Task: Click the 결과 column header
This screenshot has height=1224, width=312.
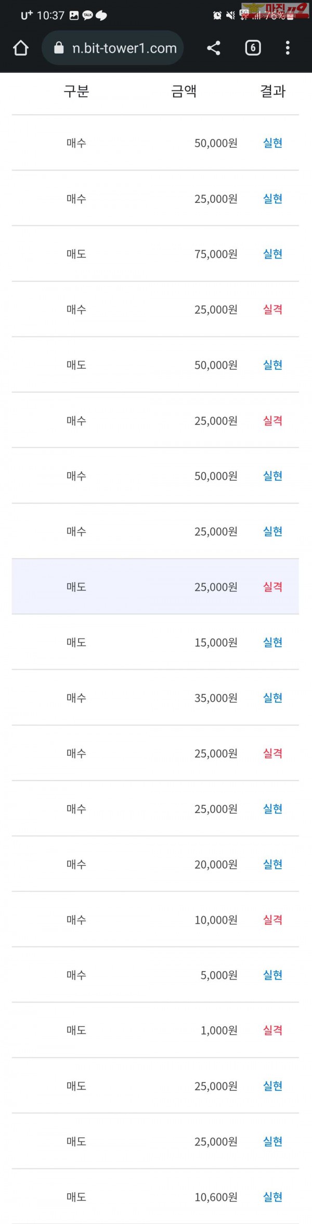Action: tap(272, 92)
